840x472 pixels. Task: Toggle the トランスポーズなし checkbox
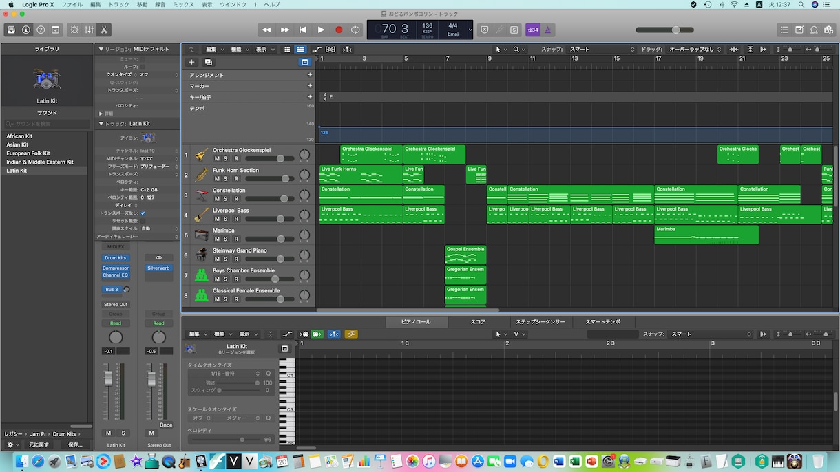143,213
